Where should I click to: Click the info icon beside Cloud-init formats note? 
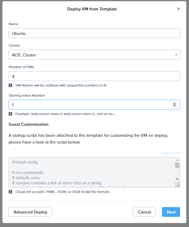tap(10, 192)
